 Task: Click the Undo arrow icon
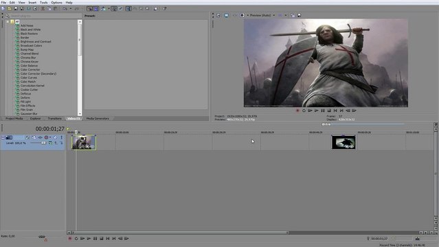click(x=65, y=9)
